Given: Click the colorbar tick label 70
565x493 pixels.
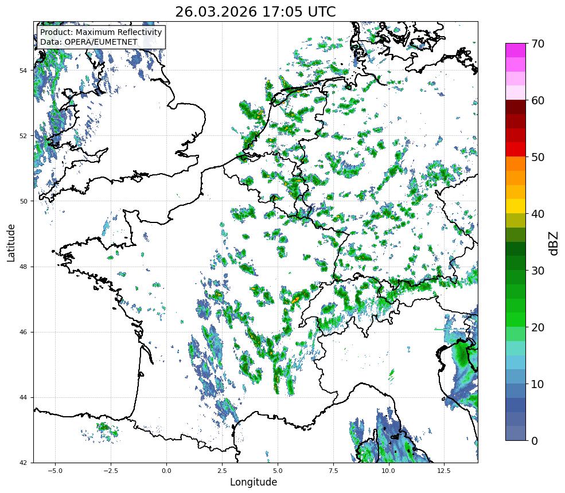Looking at the screenshot, I should point(537,44).
